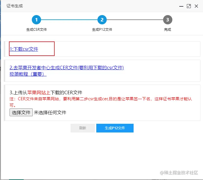Maximize the 证书生成 dialog window
This screenshot has width=203, height=180.
click(x=189, y=6)
